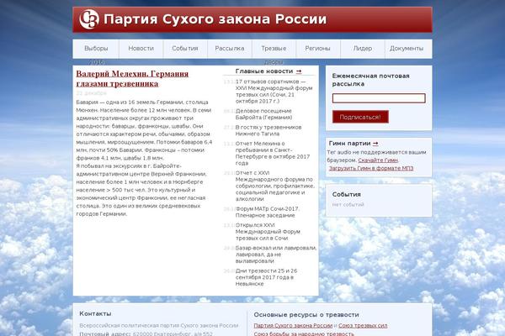Open footer link Партия Сухого закона России
This screenshot has width=505, height=336.
(293, 326)
